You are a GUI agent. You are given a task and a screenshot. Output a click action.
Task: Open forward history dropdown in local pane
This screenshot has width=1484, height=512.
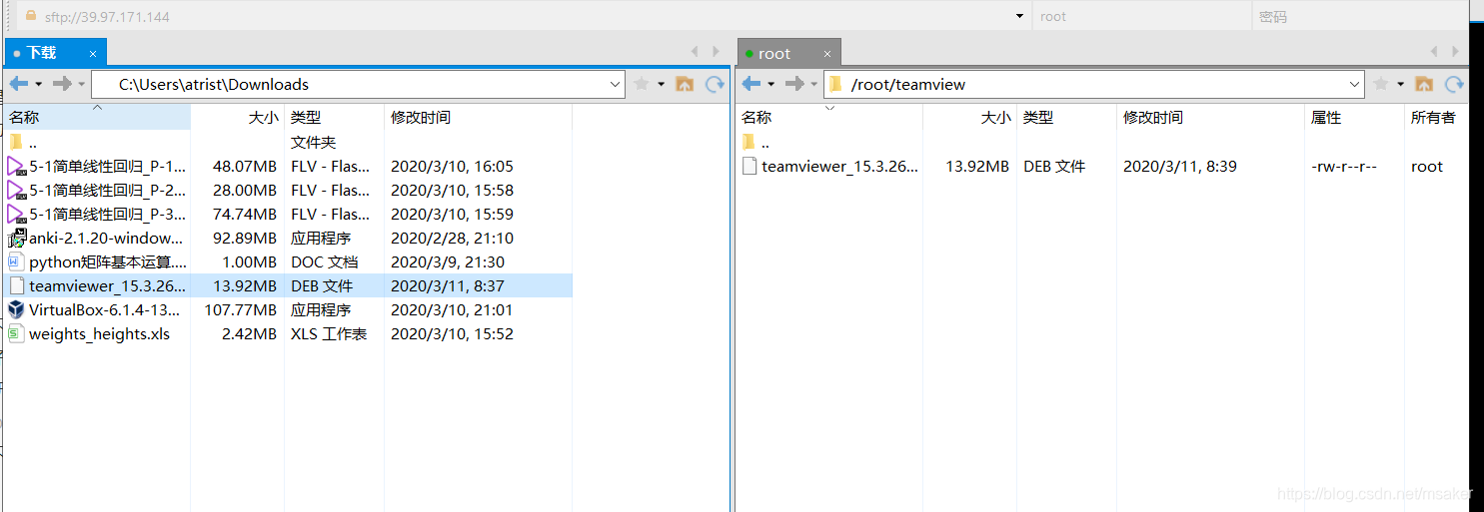click(x=82, y=84)
